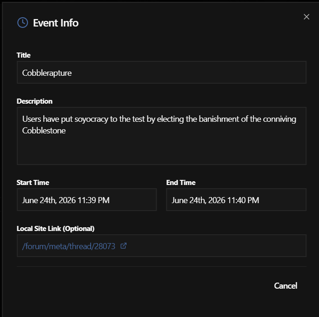
Task: Click the Description field label
Action: (34, 101)
